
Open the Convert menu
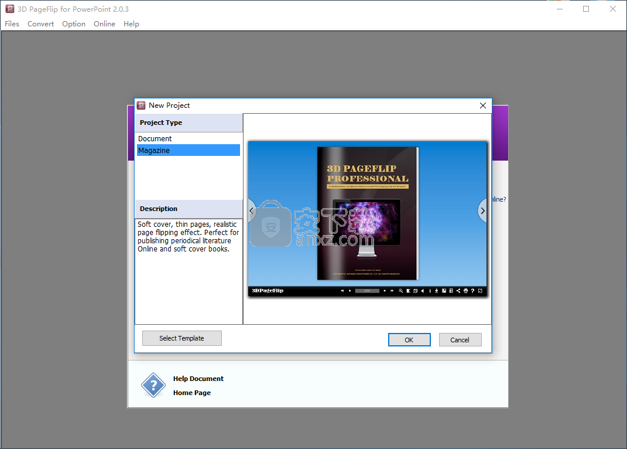pos(40,23)
